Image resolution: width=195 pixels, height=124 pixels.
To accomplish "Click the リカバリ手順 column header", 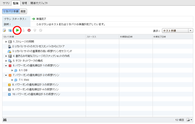I will pyautogui.click(x=44, y=37).
